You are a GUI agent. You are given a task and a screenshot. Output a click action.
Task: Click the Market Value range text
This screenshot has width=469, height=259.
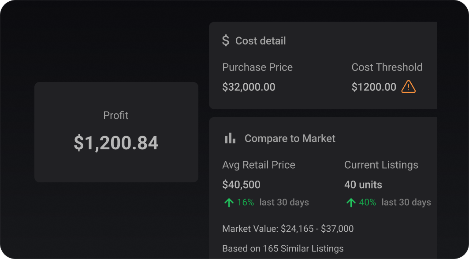[288, 229]
